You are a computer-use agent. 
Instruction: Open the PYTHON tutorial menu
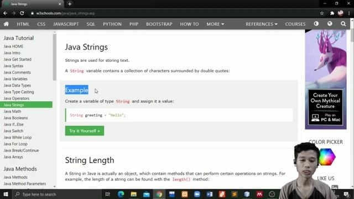pyautogui.click(x=112, y=24)
